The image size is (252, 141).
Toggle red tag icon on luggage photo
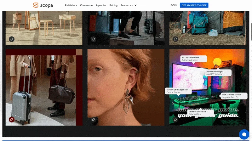pyautogui.click(x=12, y=119)
